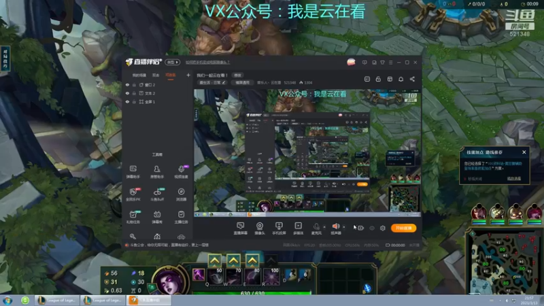This screenshot has height=306, width=544.
Task: Open settings gear beside Start Live button
Action: pyautogui.click(x=383, y=228)
